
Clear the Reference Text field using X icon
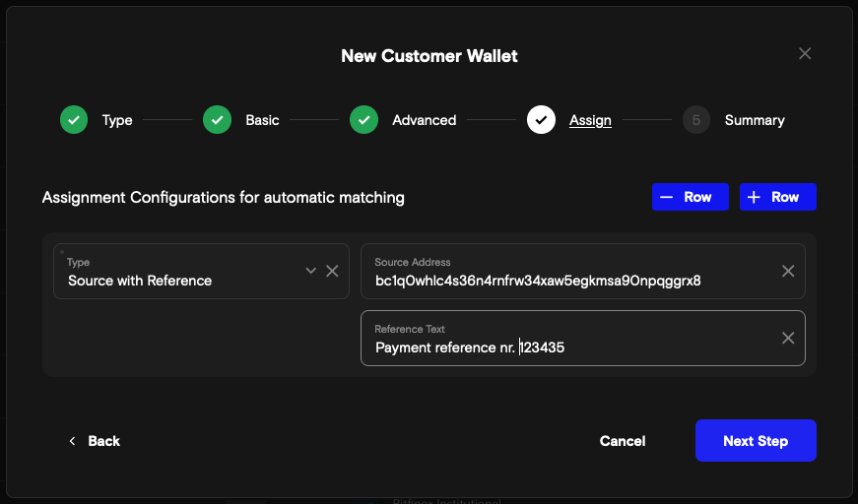[x=788, y=338]
